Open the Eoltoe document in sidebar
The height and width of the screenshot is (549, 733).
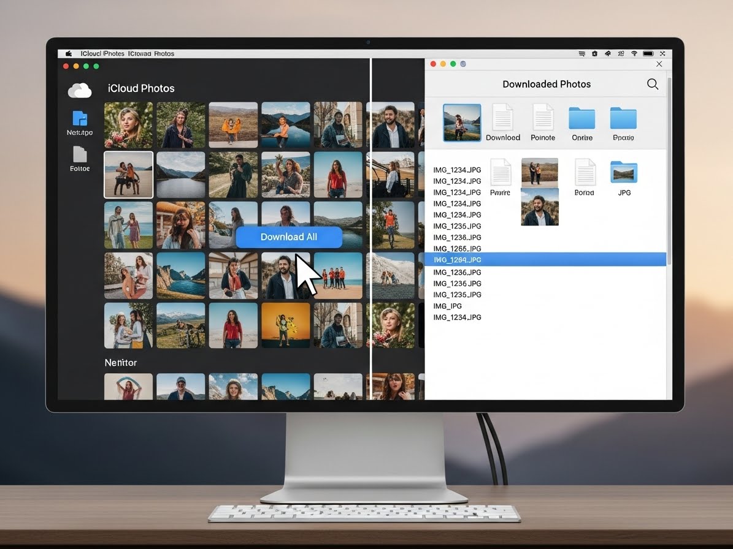click(80, 154)
